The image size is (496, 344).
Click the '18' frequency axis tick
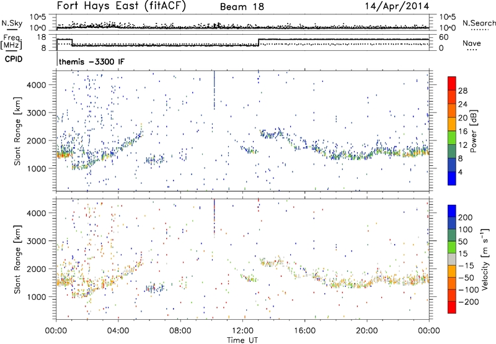[x=42, y=37]
